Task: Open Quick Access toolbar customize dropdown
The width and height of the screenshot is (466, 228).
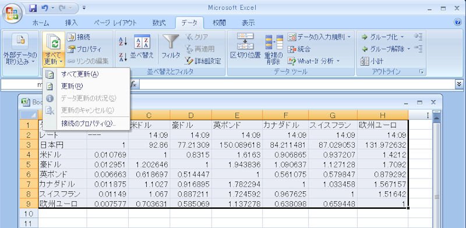Action: pos(84,8)
